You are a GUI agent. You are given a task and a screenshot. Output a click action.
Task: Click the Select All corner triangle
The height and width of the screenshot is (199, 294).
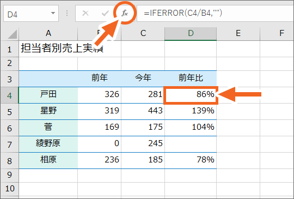click(13, 34)
